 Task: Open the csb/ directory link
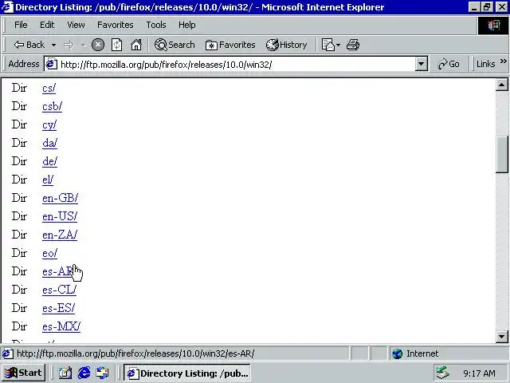tap(52, 106)
